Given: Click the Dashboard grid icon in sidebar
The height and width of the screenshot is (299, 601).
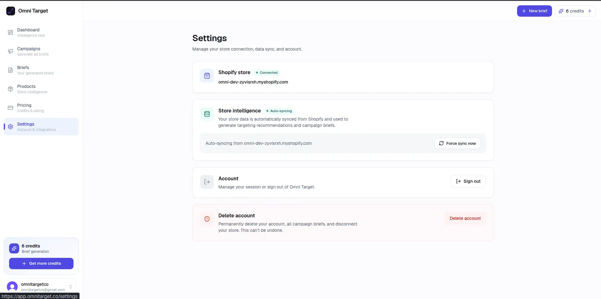Looking at the screenshot, I should (10, 32).
